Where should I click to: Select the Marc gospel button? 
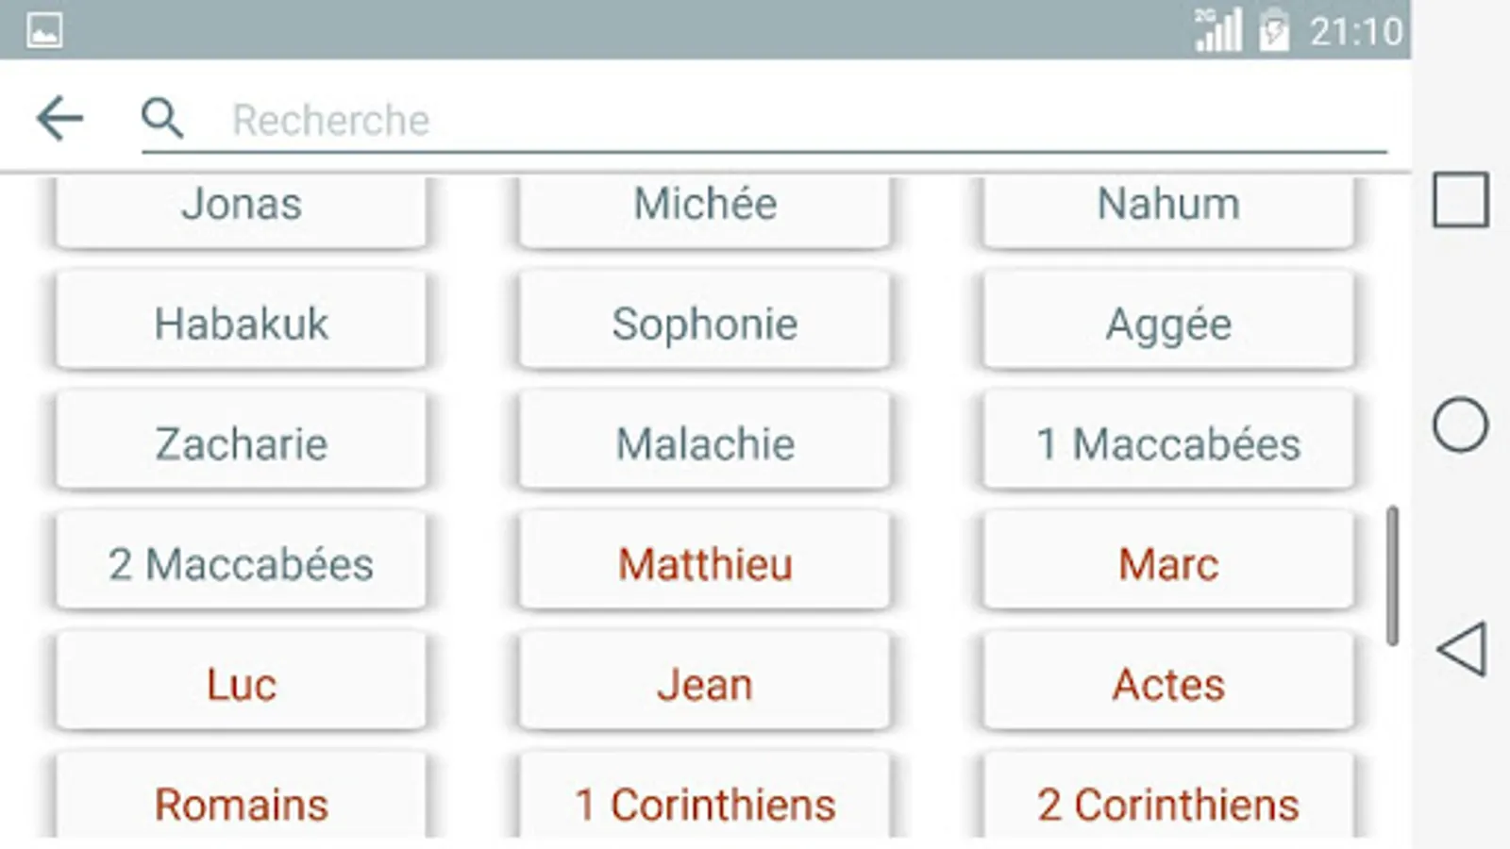(x=1168, y=564)
